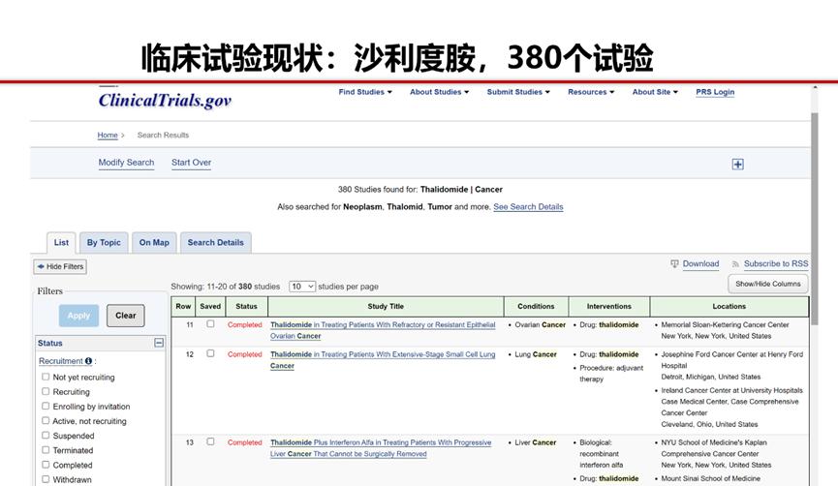Click the Status column header
This screenshot has width=838, height=486.
[x=246, y=307]
